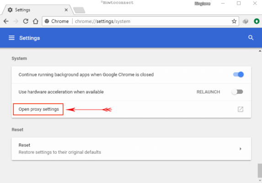Screen dimensions: 262x183
Task: Bookmark this page with the star icon
Action: pyautogui.click(x=234, y=21)
